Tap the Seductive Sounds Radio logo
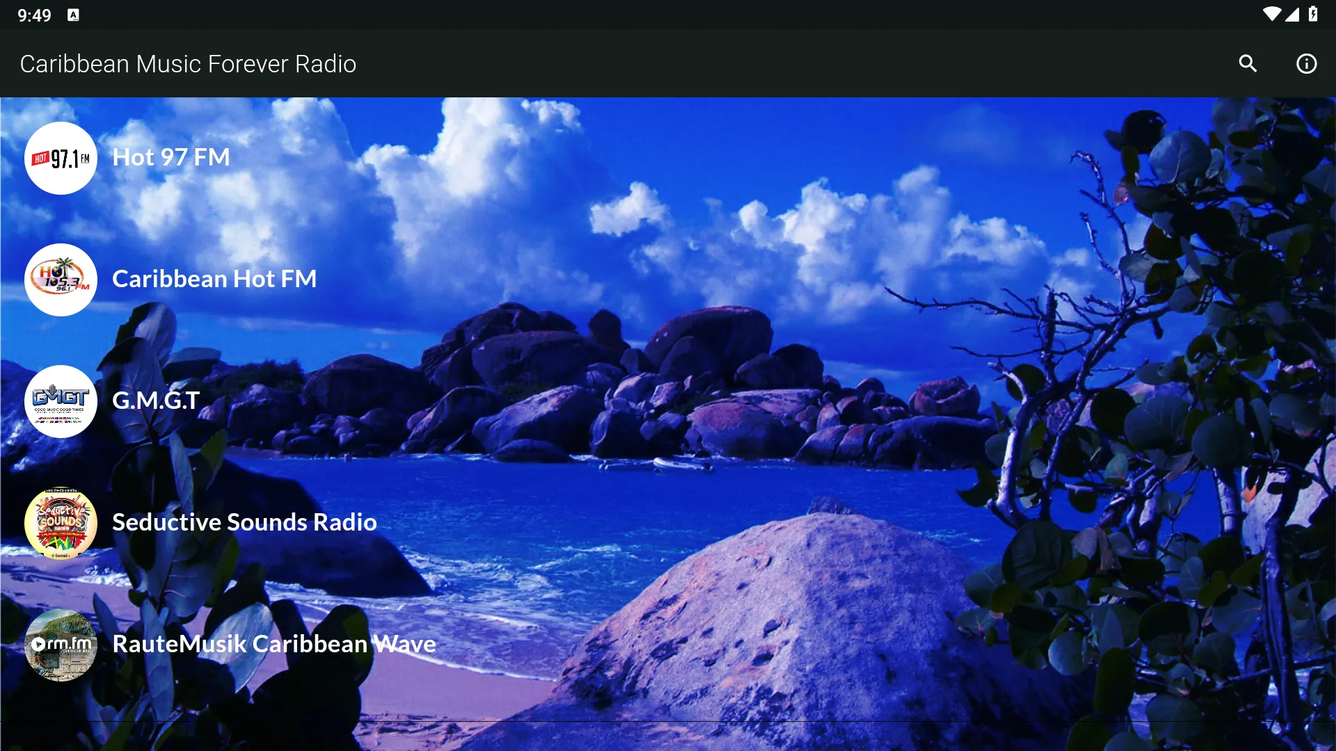The image size is (1336, 751). click(x=61, y=523)
